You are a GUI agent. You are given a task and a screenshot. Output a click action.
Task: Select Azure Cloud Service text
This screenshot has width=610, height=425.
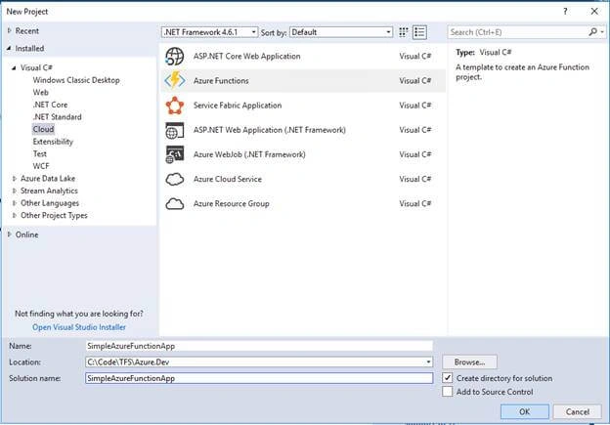228,179
